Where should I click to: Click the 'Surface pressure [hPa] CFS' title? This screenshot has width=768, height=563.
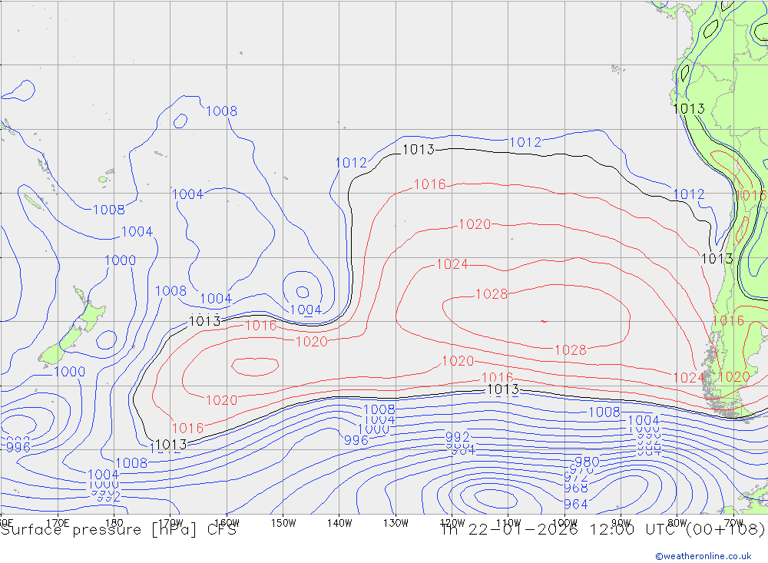(118, 530)
